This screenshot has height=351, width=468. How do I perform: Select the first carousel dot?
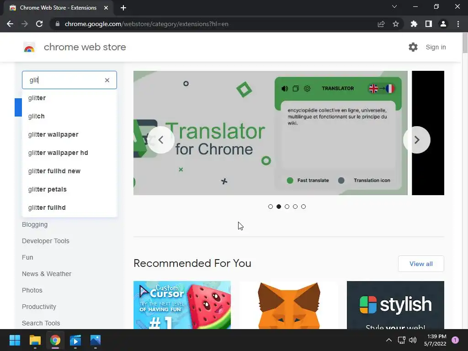[x=271, y=207]
